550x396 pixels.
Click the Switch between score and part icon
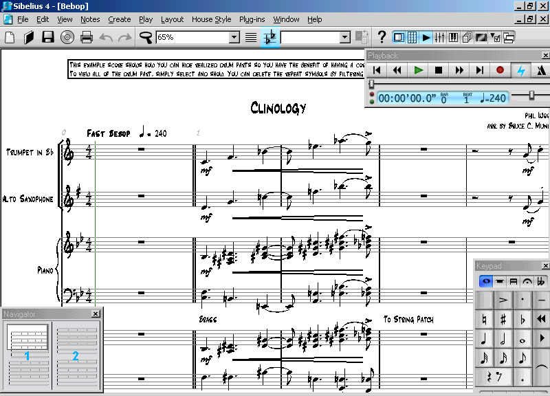[362, 37]
